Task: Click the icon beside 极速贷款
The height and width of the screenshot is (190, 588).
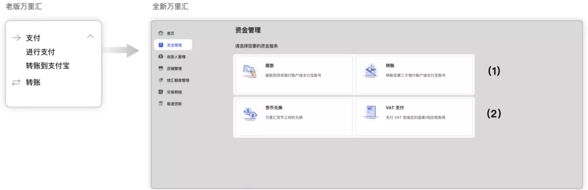Action: pyautogui.click(x=161, y=103)
